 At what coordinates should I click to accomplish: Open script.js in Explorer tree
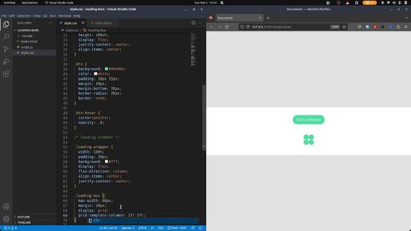tap(27, 47)
